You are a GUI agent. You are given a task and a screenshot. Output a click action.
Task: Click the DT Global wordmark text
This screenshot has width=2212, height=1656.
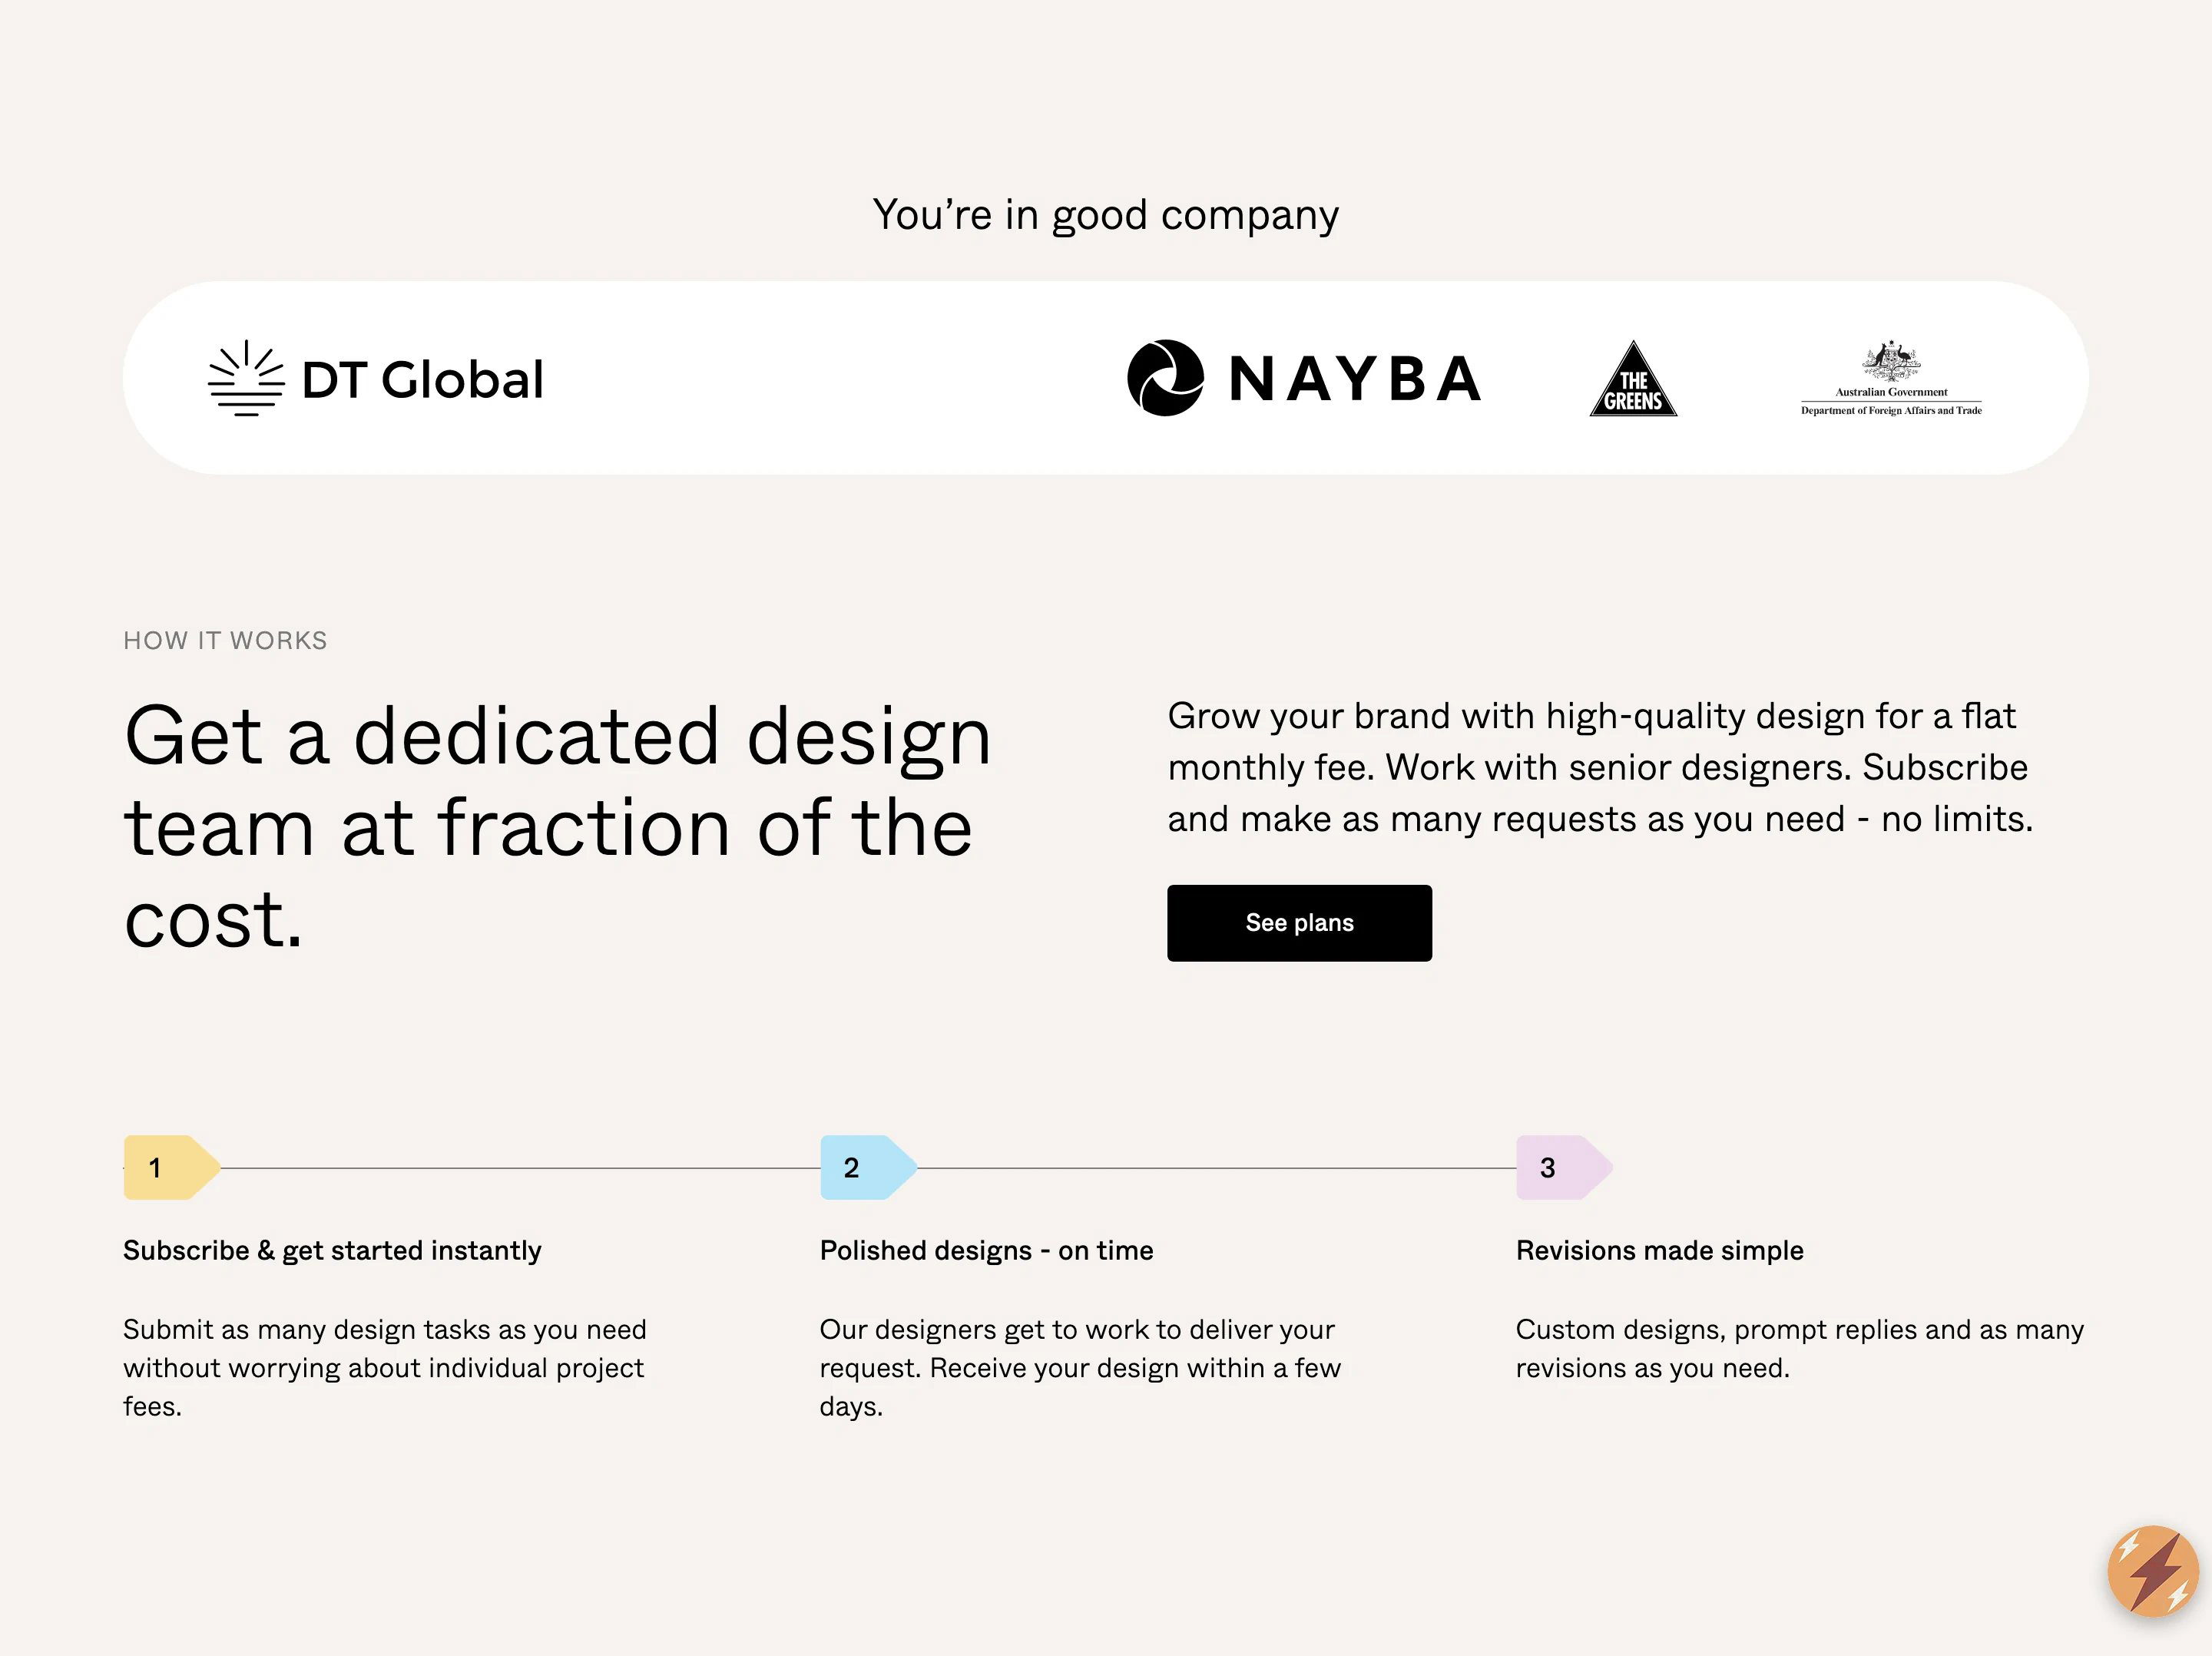tap(422, 380)
